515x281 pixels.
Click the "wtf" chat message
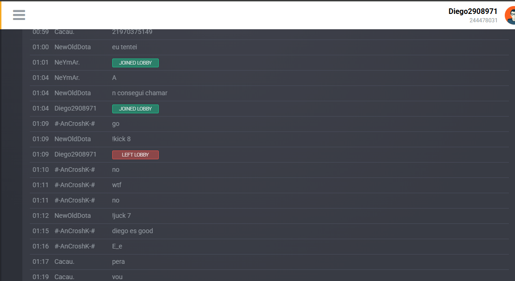[116, 185]
